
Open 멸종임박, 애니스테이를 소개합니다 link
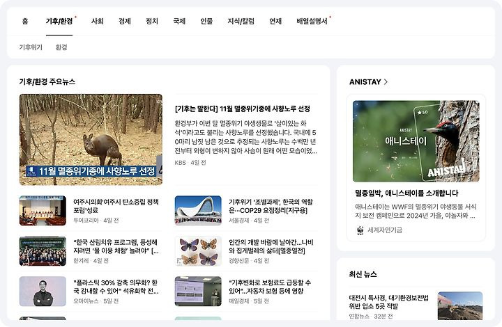406,193
